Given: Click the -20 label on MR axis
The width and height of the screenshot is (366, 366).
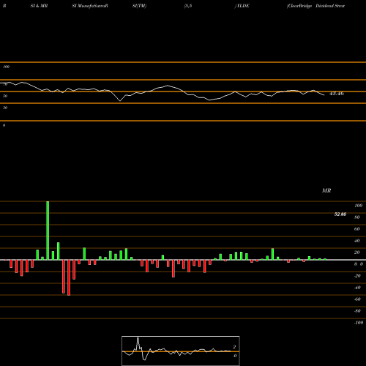Looking at the screenshot, I should point(357,276).
